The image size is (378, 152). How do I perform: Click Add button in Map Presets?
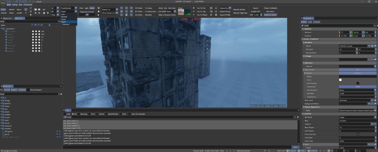[x=358, y=70]
